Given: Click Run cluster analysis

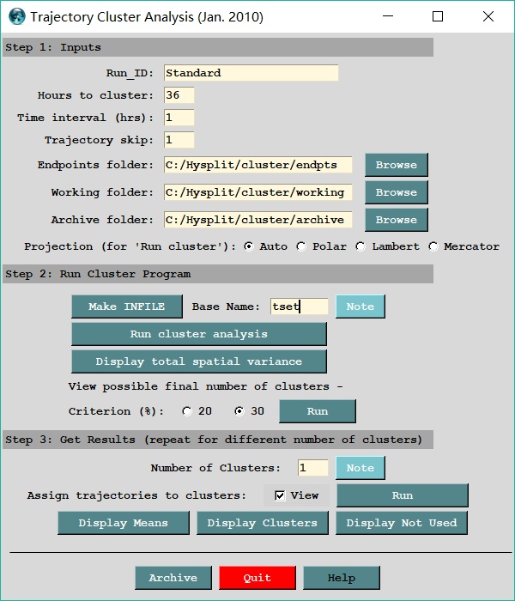Looking at the screenshot, I should point(199,334).
